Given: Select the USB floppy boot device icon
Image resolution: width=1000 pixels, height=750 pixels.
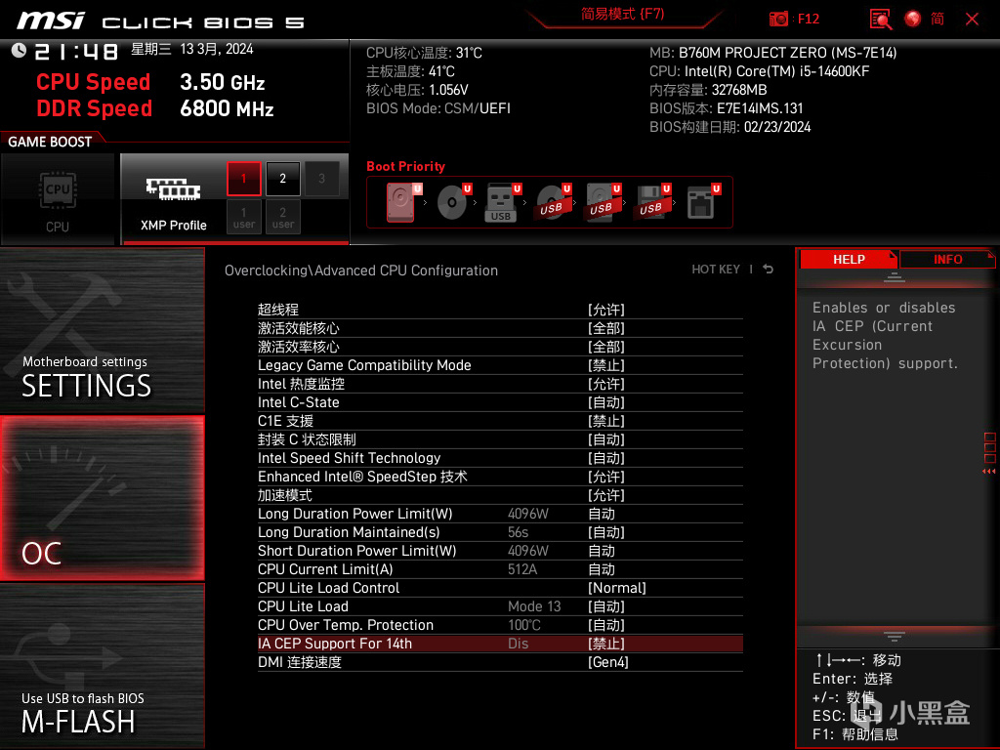Looking at the screenshot, I should click(651, 202).
